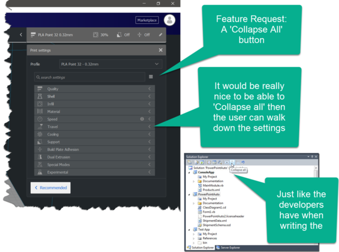Click the pencil edit icon in summary bar
Viewport: 339px width, 252px height.
coord(160,34)
